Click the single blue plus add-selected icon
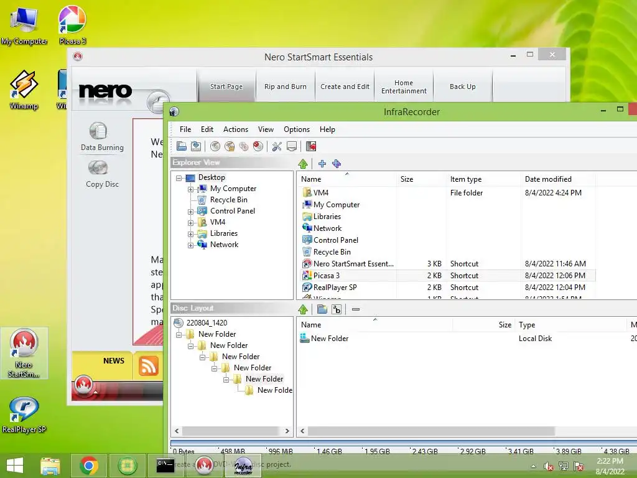 322,164
